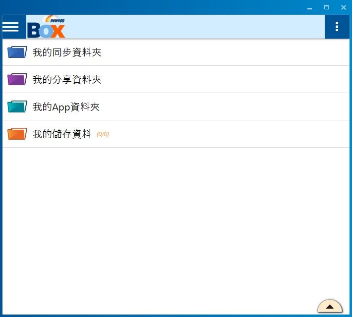
Task: Select the 我的儲存資料 text label
Action: click(62, 134)
